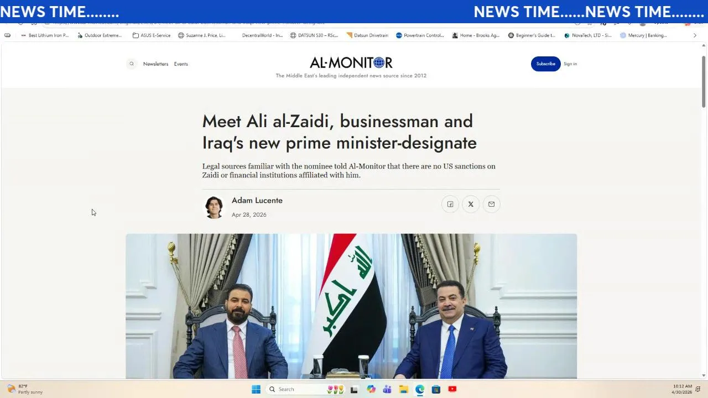Open the Events menu item
The height and width of the screenshot is (398, 708).
click(181, 64)
